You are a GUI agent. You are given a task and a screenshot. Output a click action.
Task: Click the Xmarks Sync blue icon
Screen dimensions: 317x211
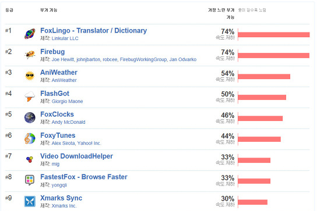[x=30, y=201]
